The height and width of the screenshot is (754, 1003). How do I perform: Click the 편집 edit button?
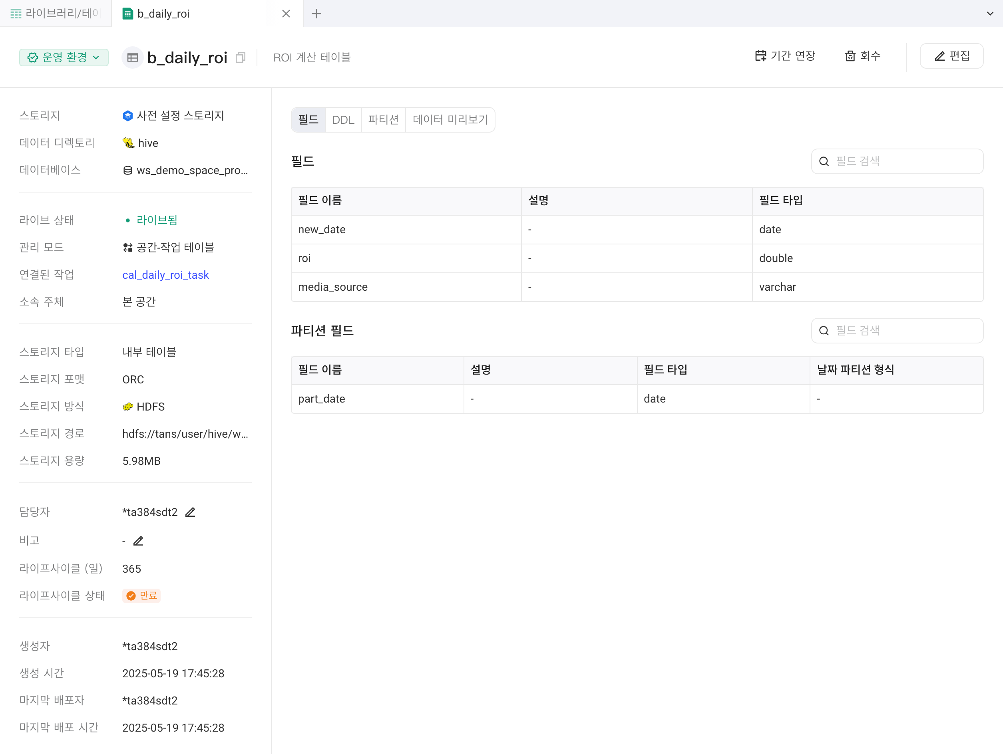pyautogui.click(x=951, y=56)
